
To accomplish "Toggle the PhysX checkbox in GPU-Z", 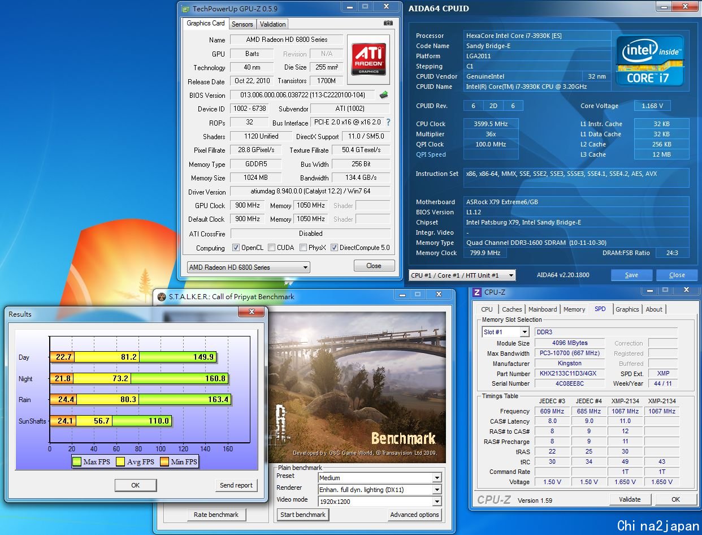I will (303, 248).
